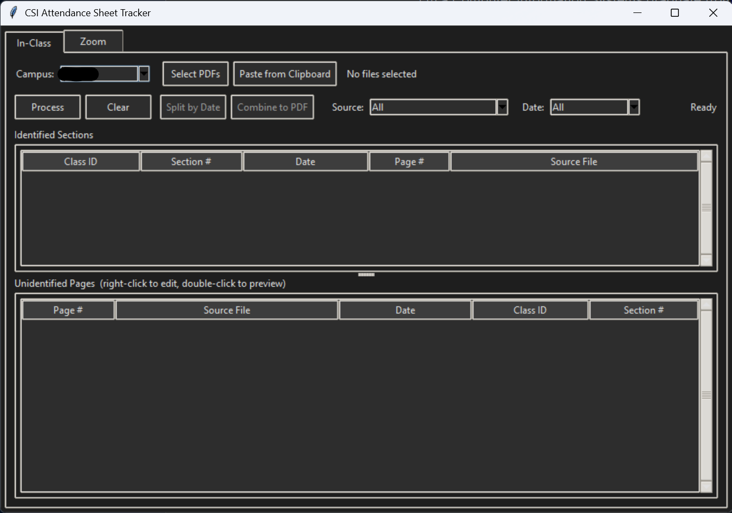Screen dimensions: 732x513
Task: Click Identified Sections scrollbar up arrow
Action: 706,156
